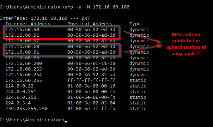Viewport: 213px width, 127px height.
Task: Click IP address 172.16.60.60
Action: click(22, 47)
